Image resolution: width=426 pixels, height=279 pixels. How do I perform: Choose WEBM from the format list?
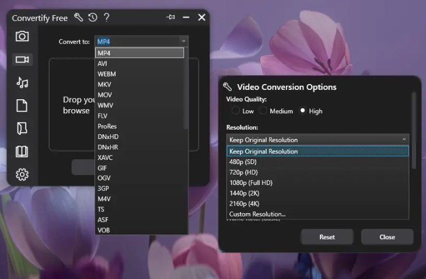[139, 74]
